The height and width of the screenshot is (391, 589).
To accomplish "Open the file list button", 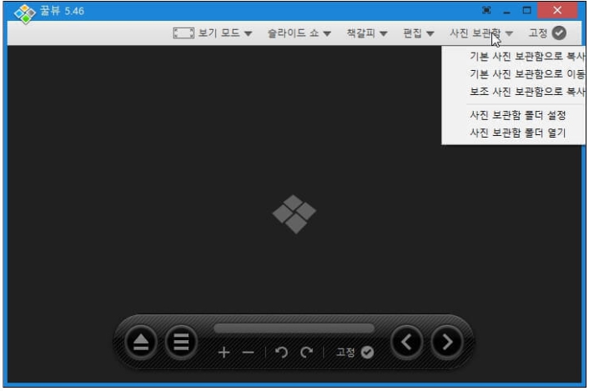I will click(181, 342).
